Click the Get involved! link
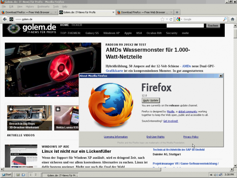Image resolution: width=237 pixels, height=178 pixels. tap(170, 121)
